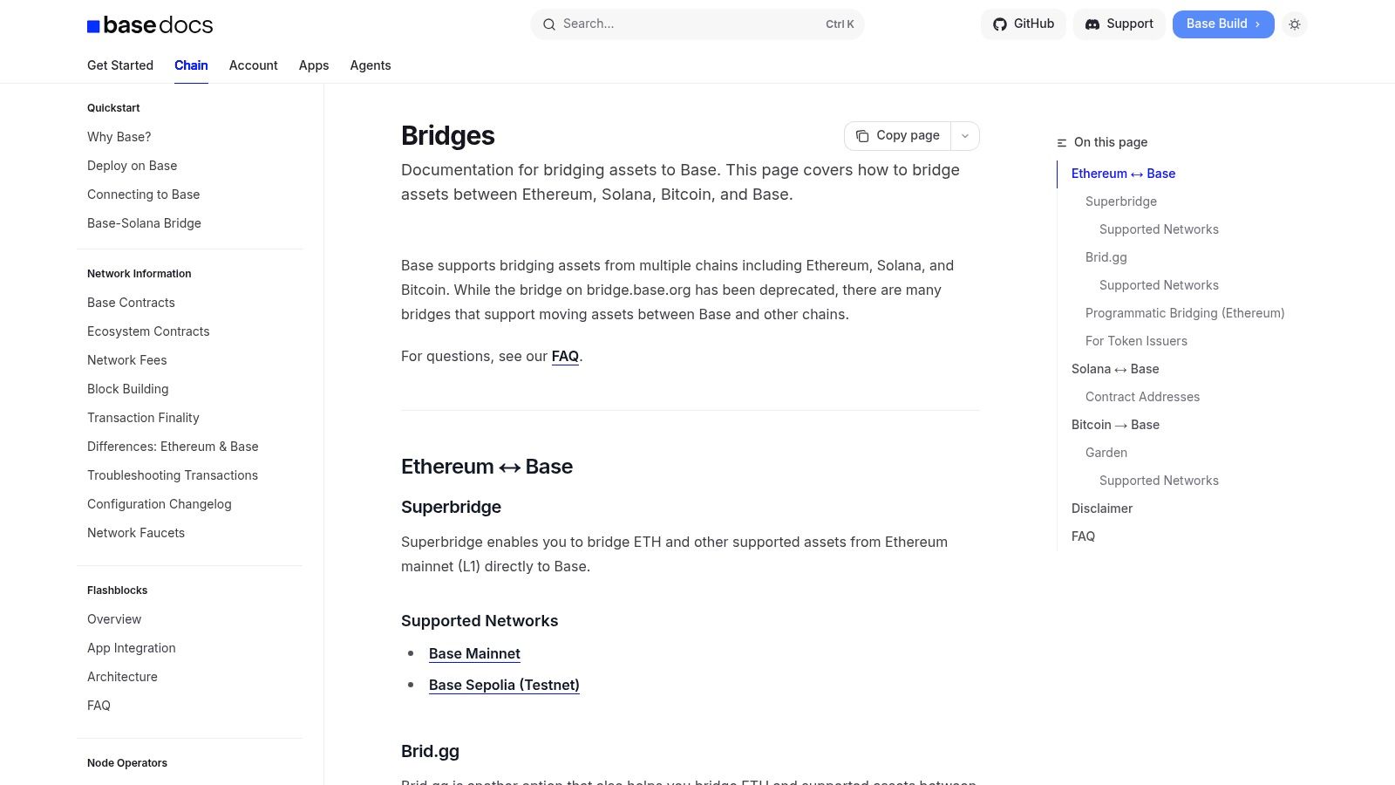1395x785 pixels.
Task: Open Ecosystem Contracts page
Action: pos(148,331)
